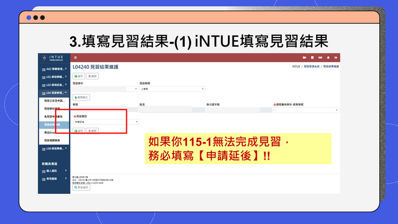The image size is (398, 224).
Task: Click the link icon in red top bar
Action: pos(320,57)
